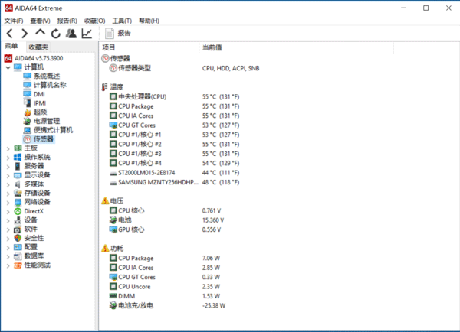Open the 工具(T) menu

(122, 21)
